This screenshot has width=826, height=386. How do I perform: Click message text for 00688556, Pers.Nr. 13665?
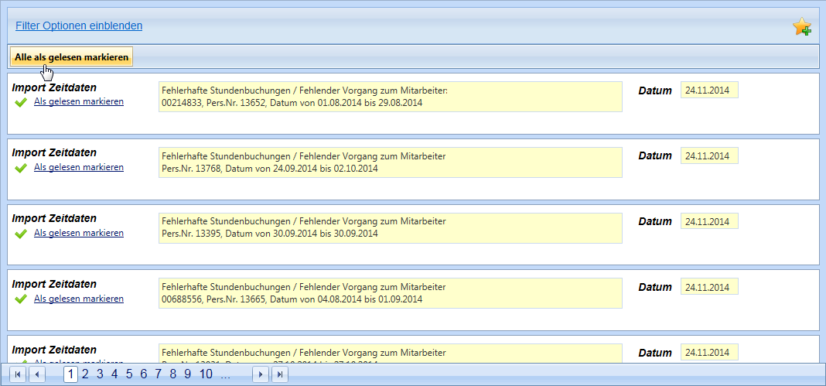point(391,293)
